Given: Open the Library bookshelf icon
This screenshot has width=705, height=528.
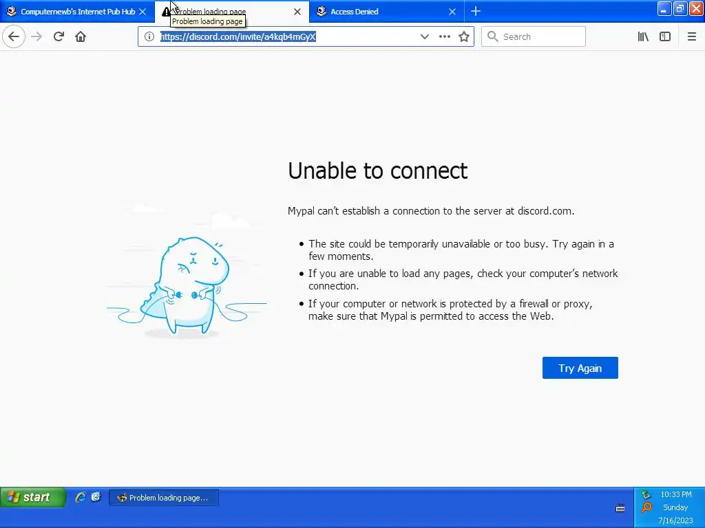Looking at the screenshot, I should click(643, 36).
